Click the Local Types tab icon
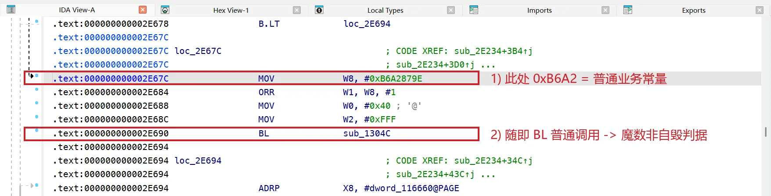The width and height of the screenshot is (771, 196). (319, 10)
